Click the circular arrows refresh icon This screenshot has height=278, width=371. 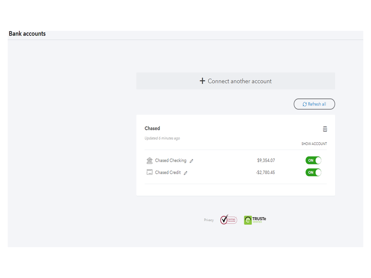pyautogui.click(x=305, y=104)
